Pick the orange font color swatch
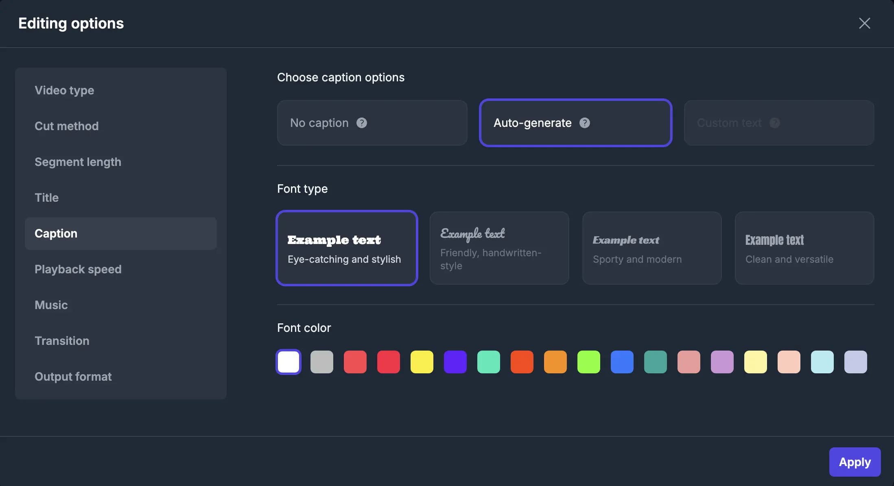894x486 pixels. [555, 362]
